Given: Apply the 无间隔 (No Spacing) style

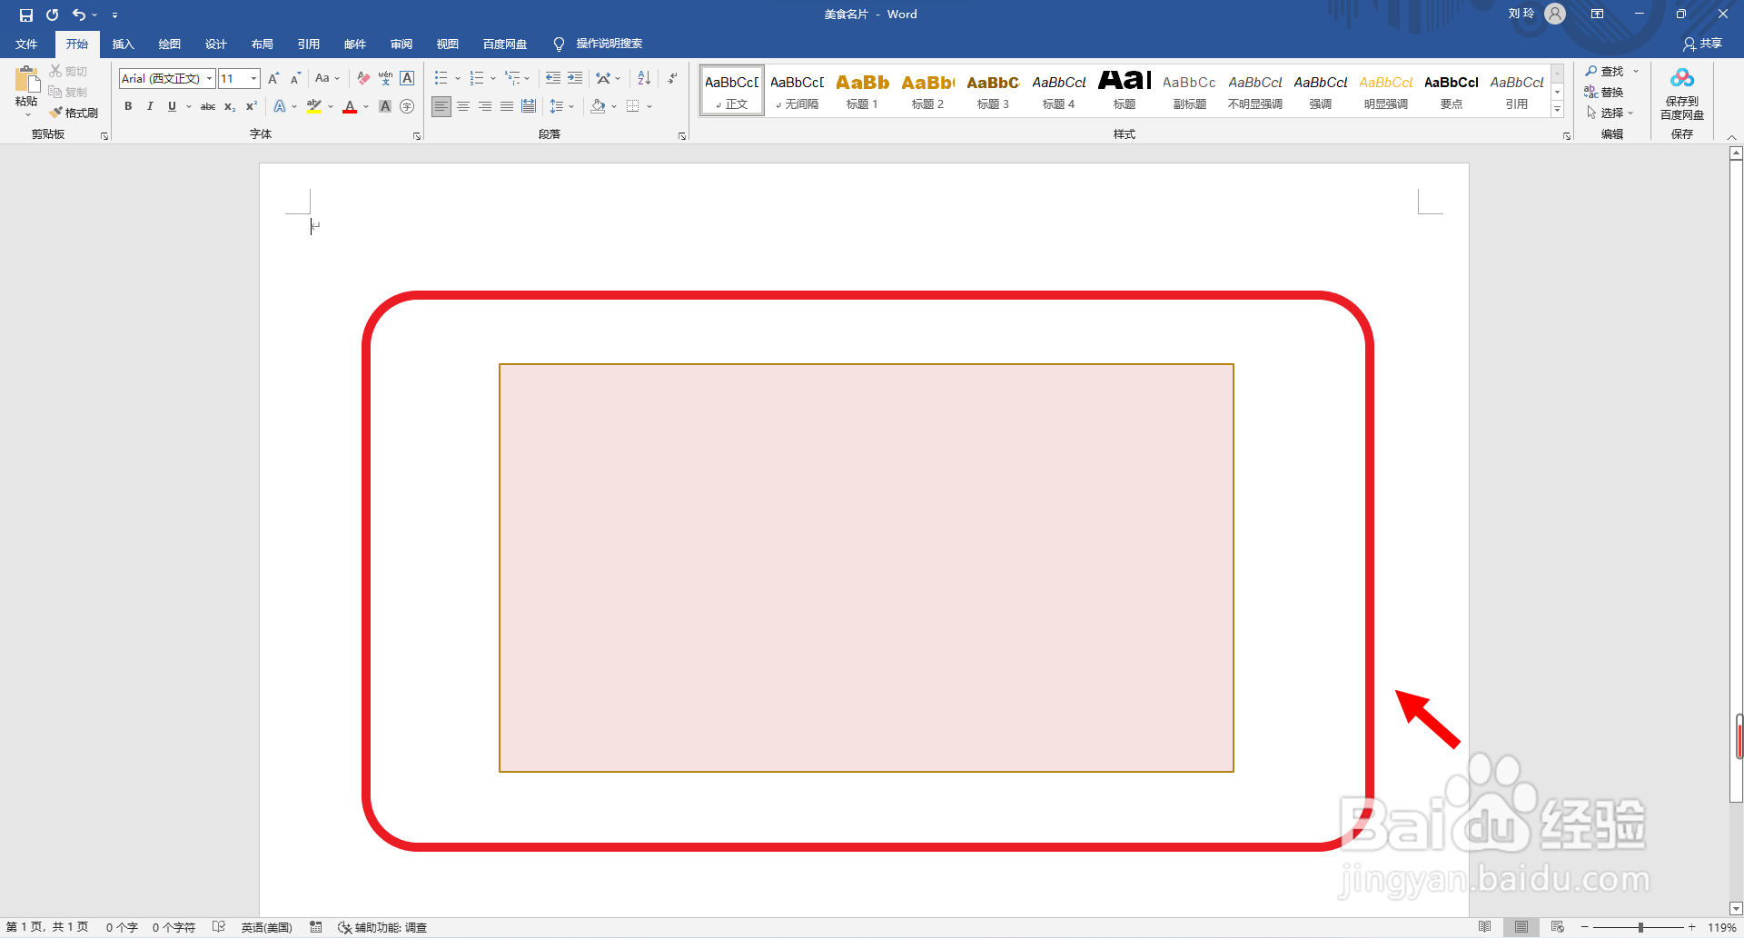Looking at the screenshot, I should pyautogui.click(x=797, y=91).
